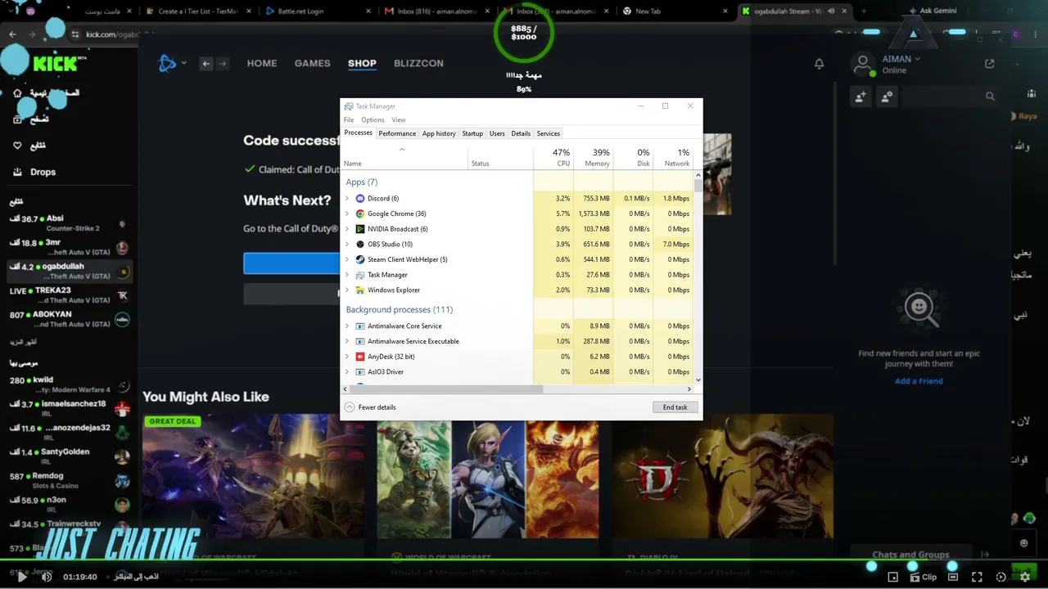This screenshot has width=1048, height=589.
Task: Enter fullscreen on the Kick player
Action: point(977,577)
